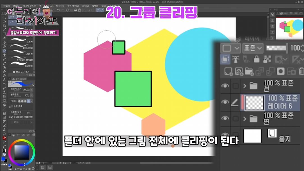Open brush size dynamics button

coord(31,90)
